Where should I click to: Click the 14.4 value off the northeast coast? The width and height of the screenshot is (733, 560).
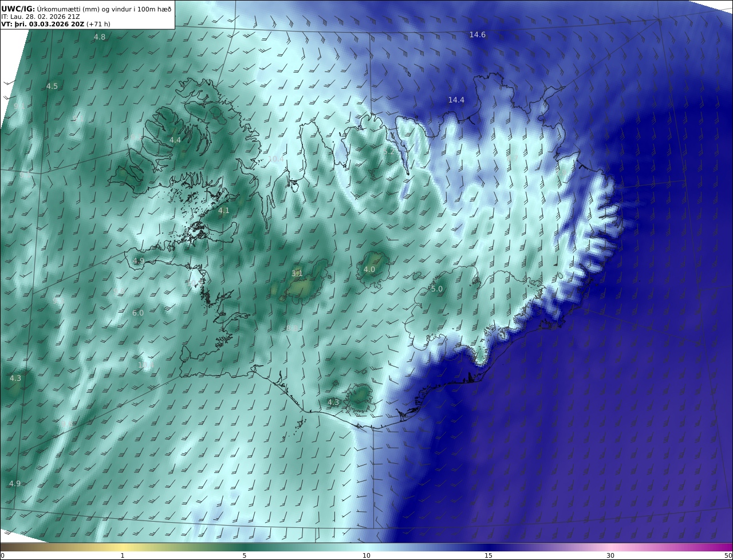pos(456,100)
